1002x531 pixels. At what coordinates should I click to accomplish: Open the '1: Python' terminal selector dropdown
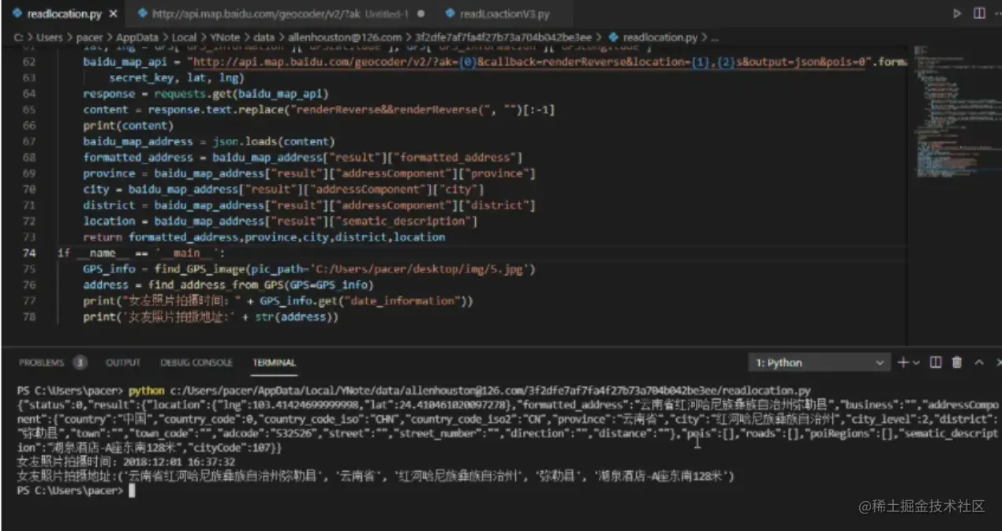coord(819,362)
